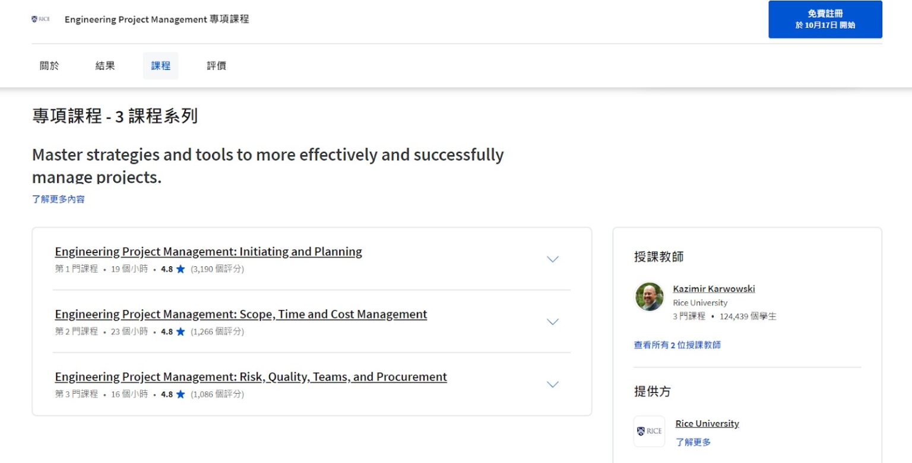Open the 結果 tab
912x463 pixels.
tap(105, 65)
